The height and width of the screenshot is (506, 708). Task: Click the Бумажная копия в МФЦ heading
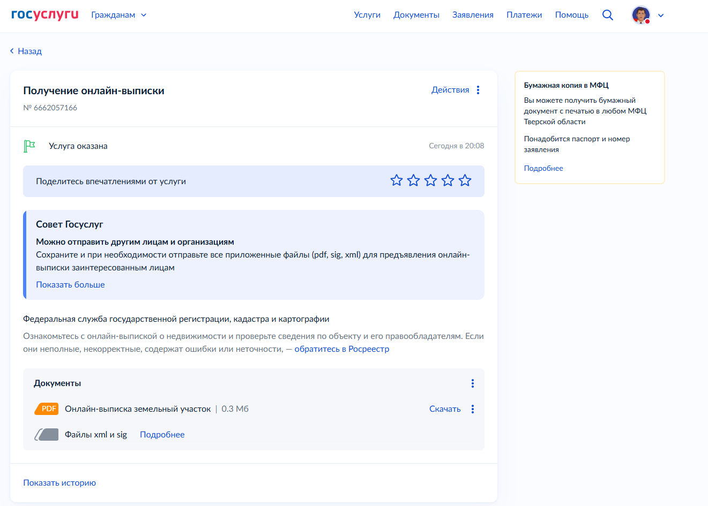click(566, 85)
